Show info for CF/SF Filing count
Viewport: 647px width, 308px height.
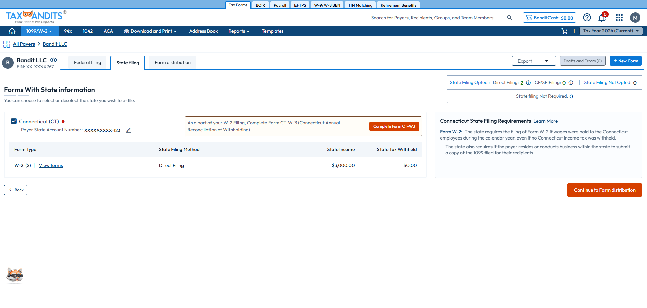(x=571, y=83)
